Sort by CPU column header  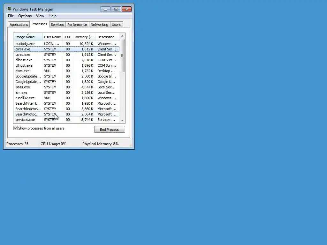68,37
